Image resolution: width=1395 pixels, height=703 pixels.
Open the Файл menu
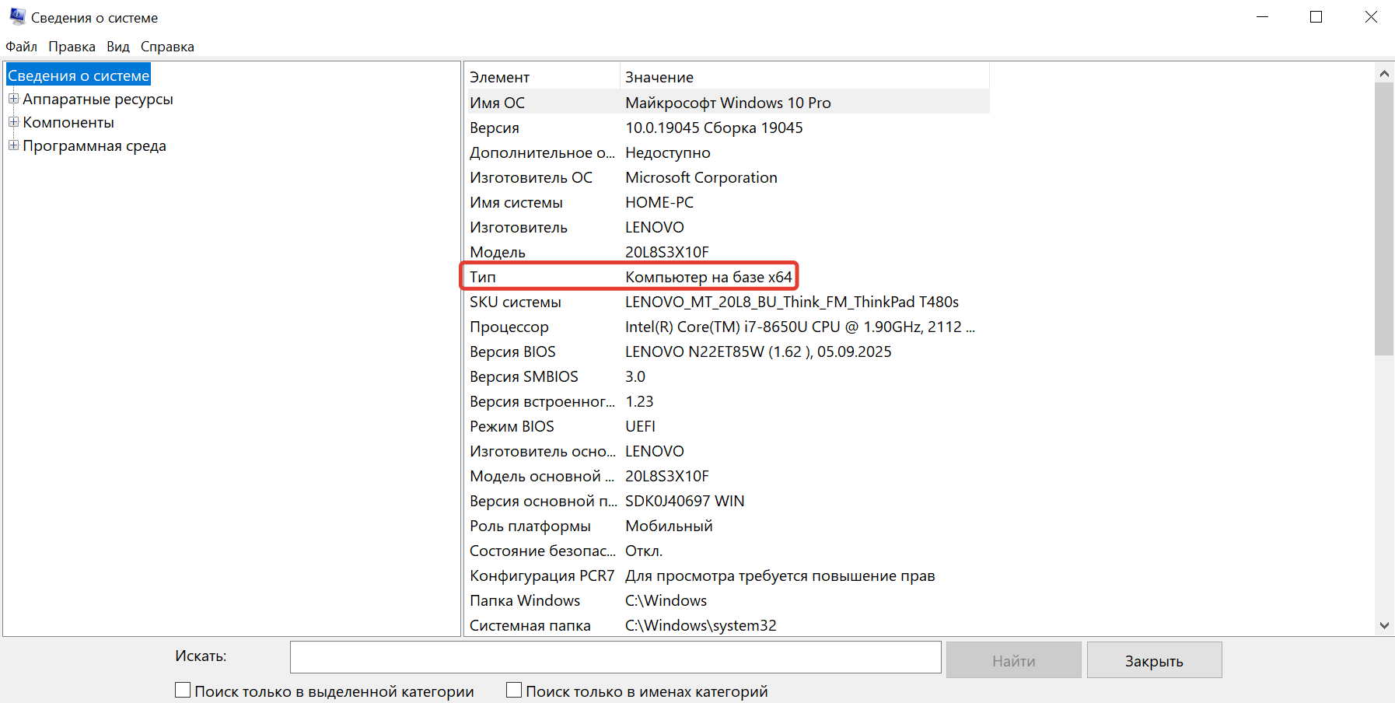pos(22,47)
